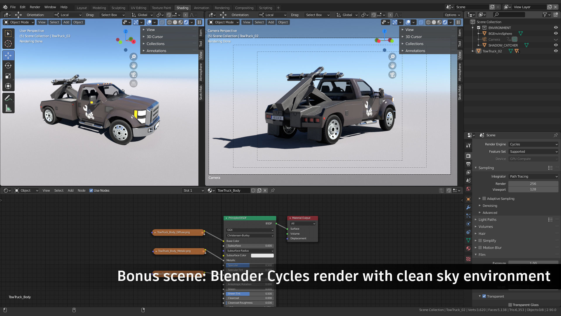Select the Annotate pencil tool
The width and height of the screenshot is (561, 316).
(x=8, y=98)
